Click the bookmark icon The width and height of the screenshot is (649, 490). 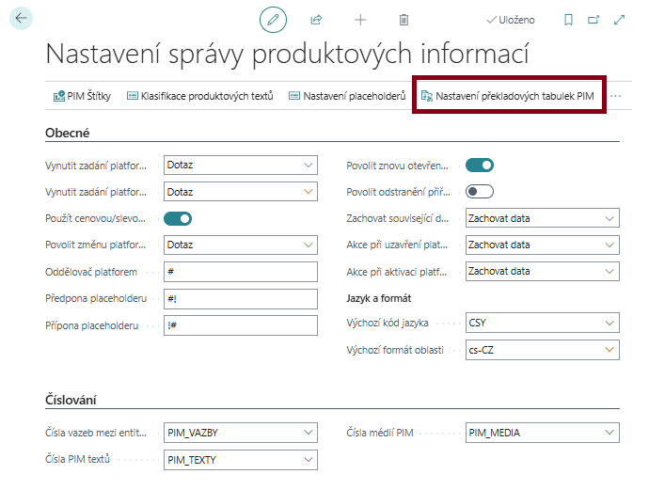click(569, 20)
